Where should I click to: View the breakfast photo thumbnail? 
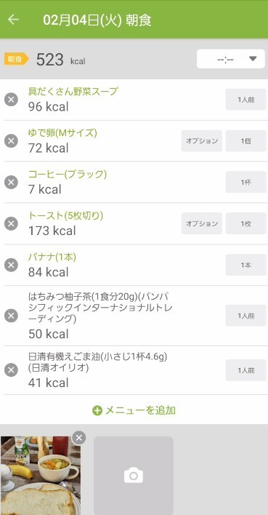point(40,476)
